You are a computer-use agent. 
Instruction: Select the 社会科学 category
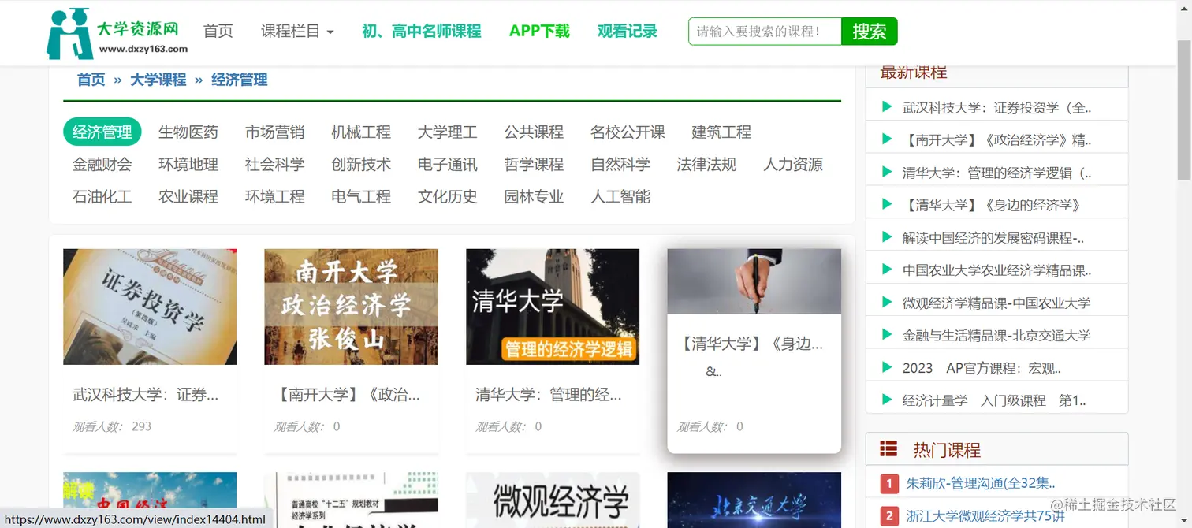tap(274, 164)
